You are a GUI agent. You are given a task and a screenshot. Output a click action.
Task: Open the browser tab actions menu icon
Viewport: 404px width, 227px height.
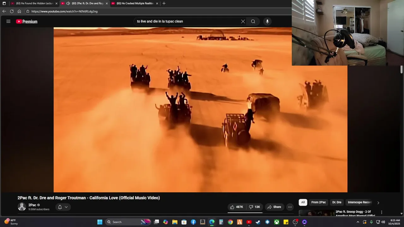click(4, 3)
